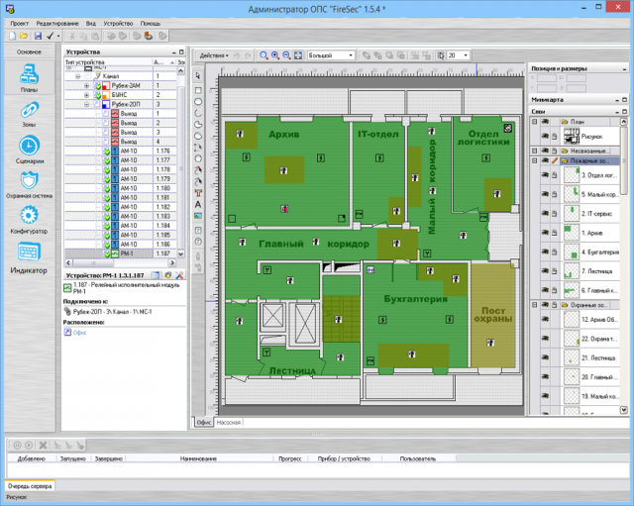Open the Помощь menu

click(x=150, y=24)
